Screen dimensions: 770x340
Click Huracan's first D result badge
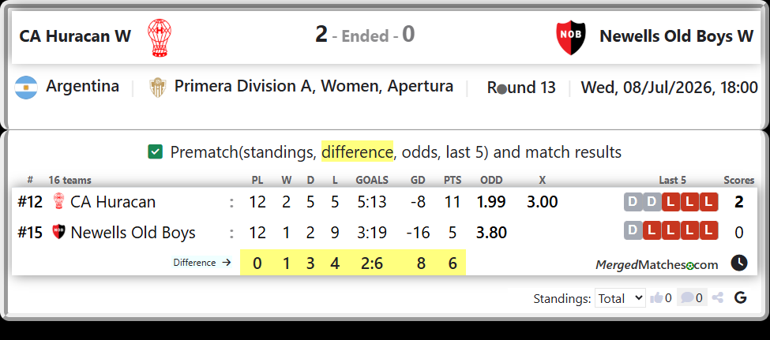point(633,202)
